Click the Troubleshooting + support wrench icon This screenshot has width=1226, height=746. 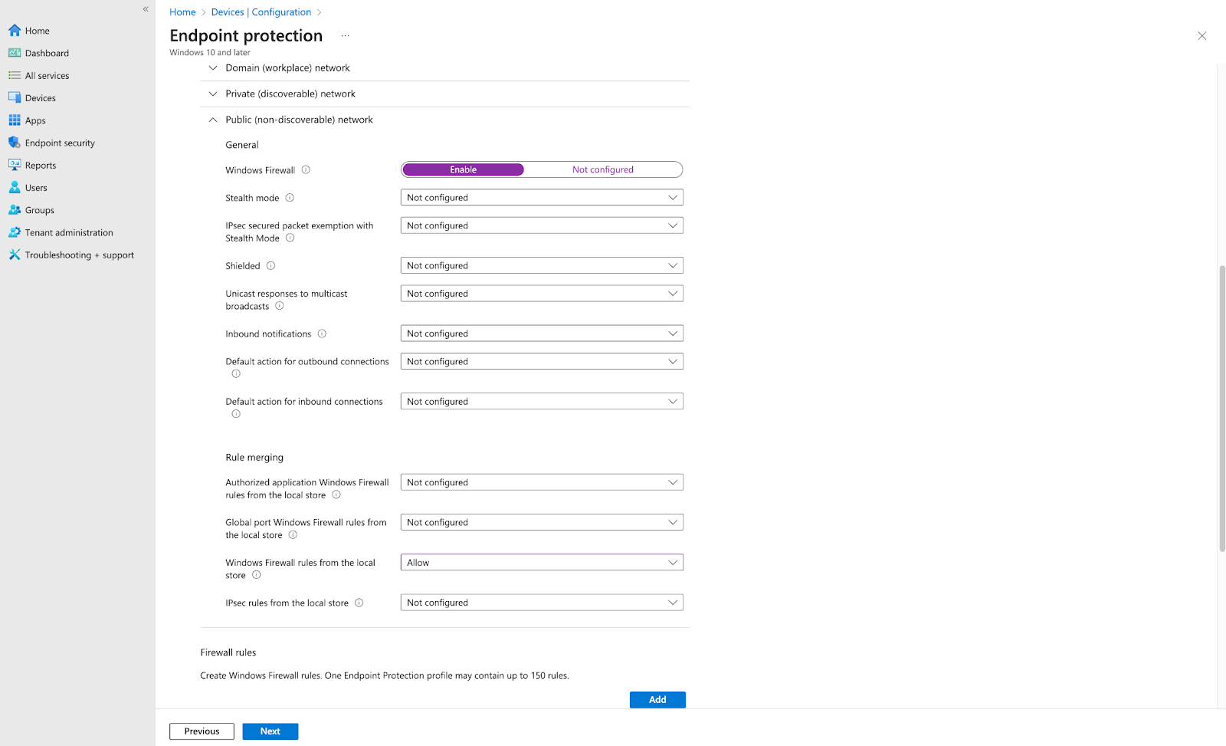(x=15, y=255)
